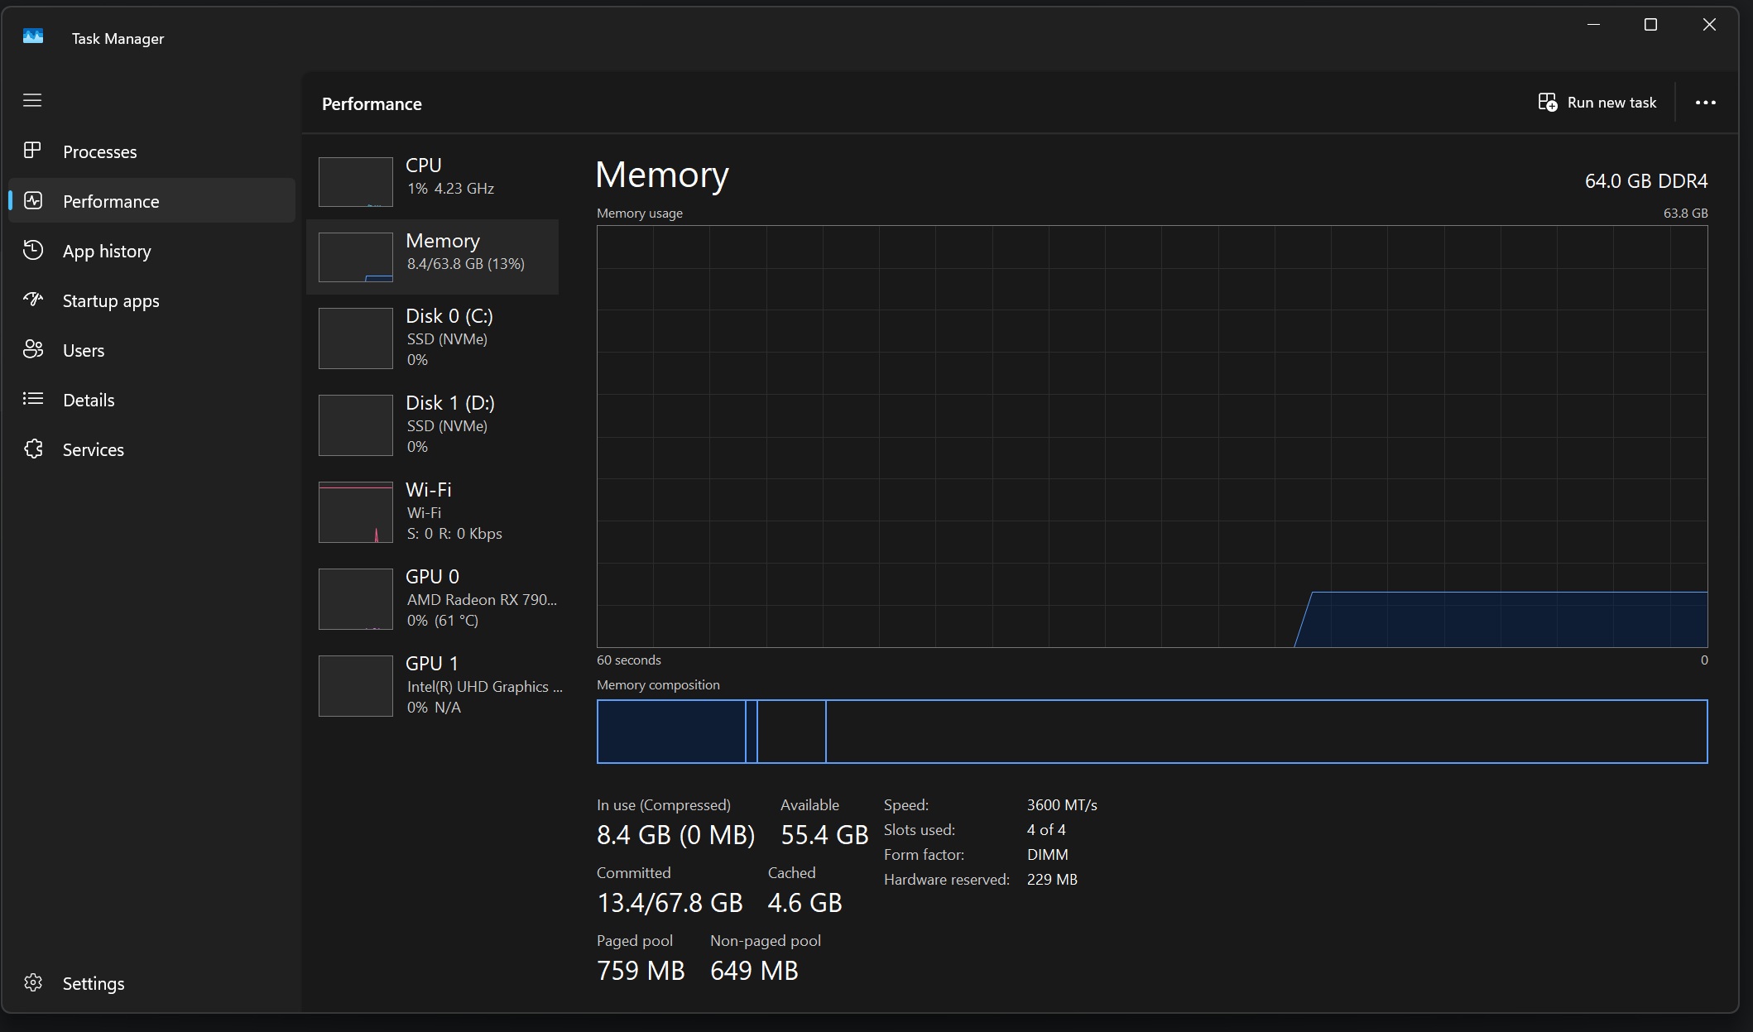Click the Free segment of memory composition
1753x1032 pixels.
point(1266,732)
